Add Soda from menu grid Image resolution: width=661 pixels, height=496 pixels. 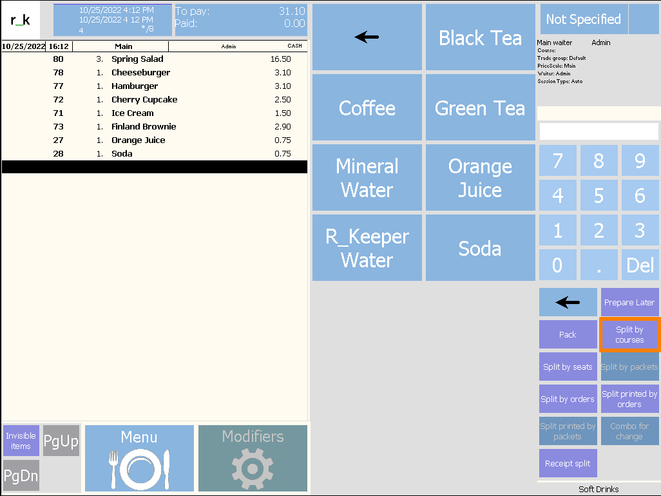pos(480,248)
